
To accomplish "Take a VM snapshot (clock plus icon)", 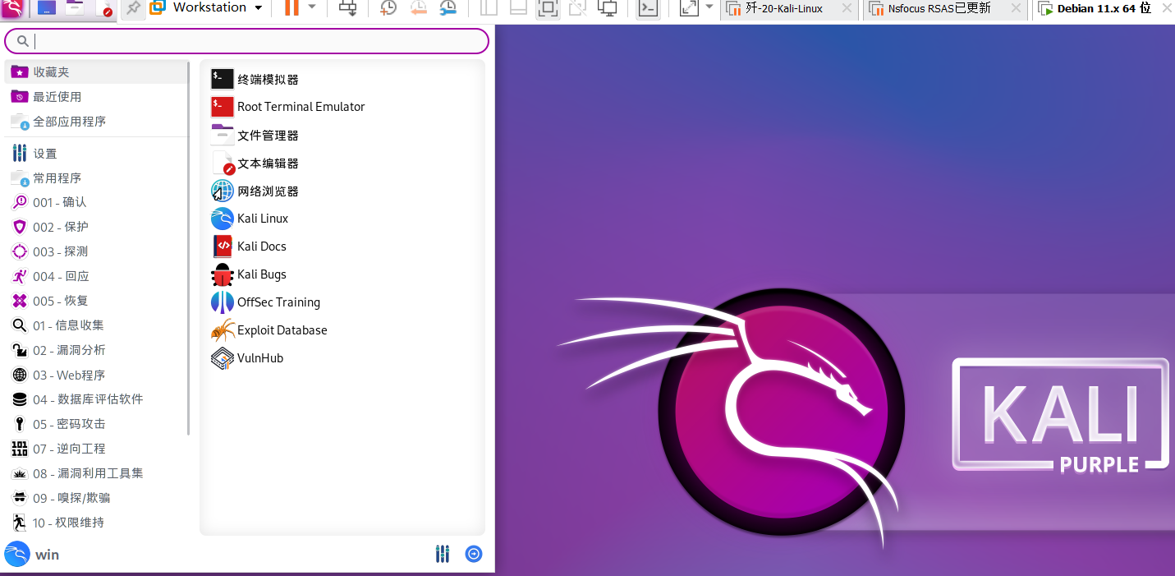I will [388, 8].
